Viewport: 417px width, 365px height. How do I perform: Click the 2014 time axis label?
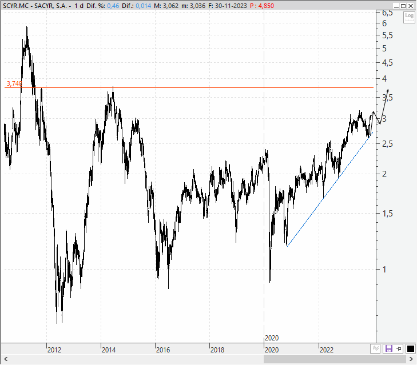click(x=109, y=350)
